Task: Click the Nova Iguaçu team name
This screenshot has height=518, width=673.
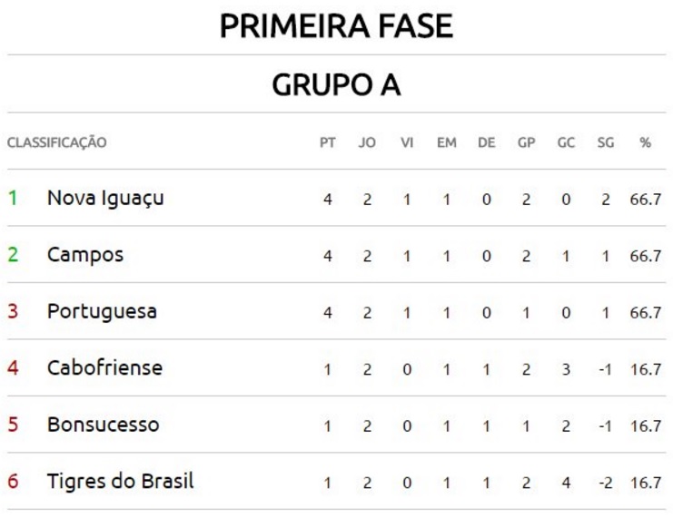Action: coord(105,198)
